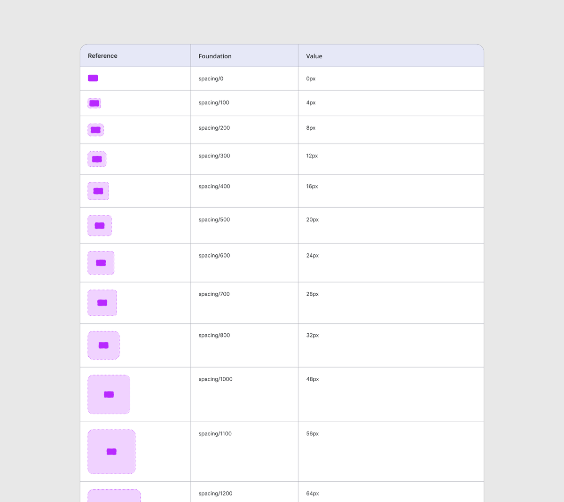Select the spacing/0 token name
The image size is (564, 502).
point(211,79)
